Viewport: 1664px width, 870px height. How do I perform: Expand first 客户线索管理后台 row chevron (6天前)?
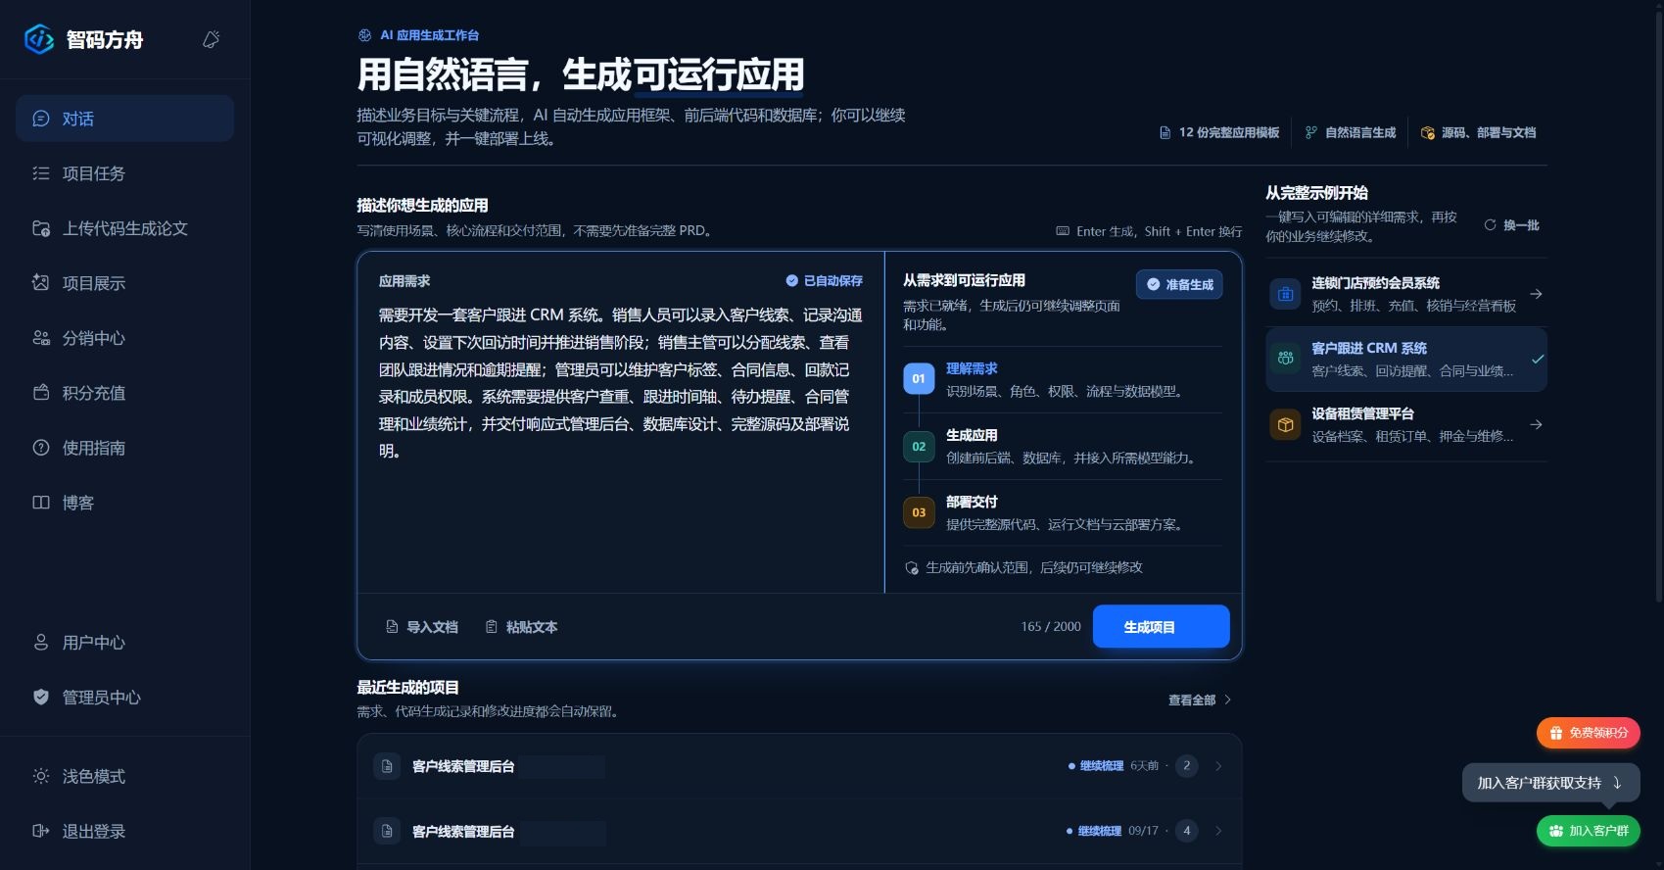click(x=1218, y=766)
